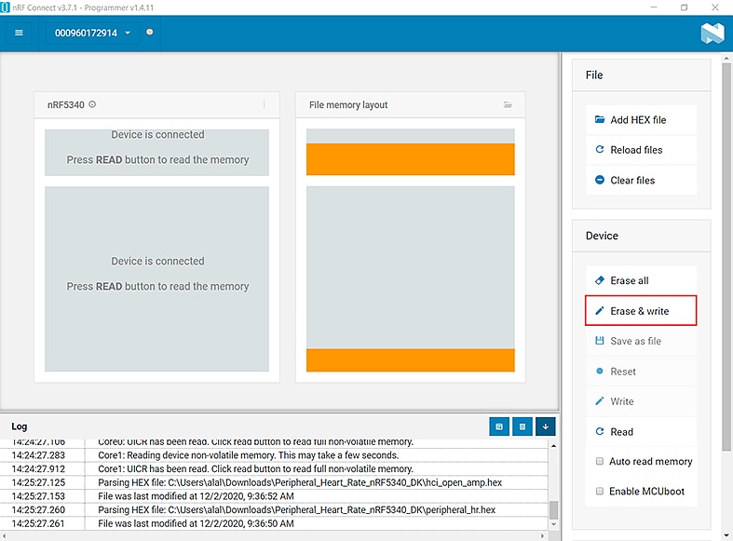Click log horizontal scrollbar right arrow
Image resolution: width=733 pixels, height=541 pixels.
pyautogui.click(x=542, y=535)
